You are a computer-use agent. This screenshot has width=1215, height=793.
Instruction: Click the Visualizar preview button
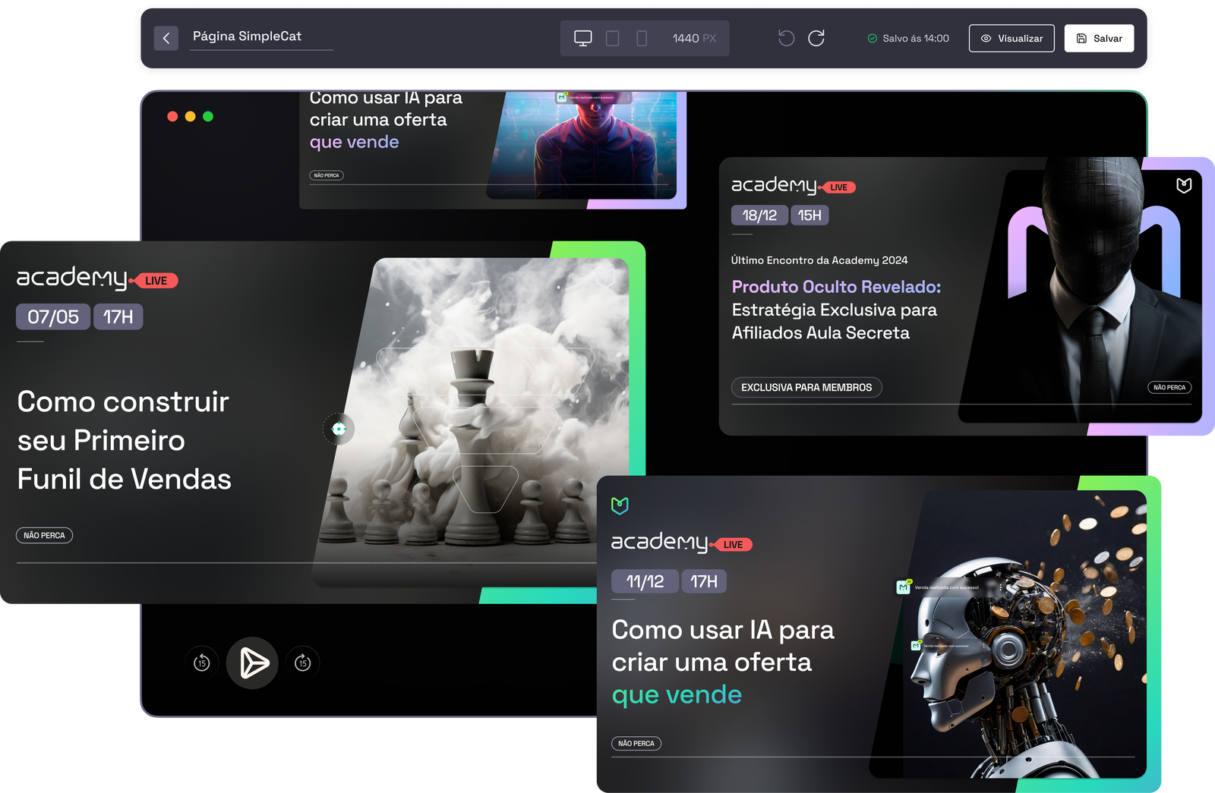tap(1011, 38)
